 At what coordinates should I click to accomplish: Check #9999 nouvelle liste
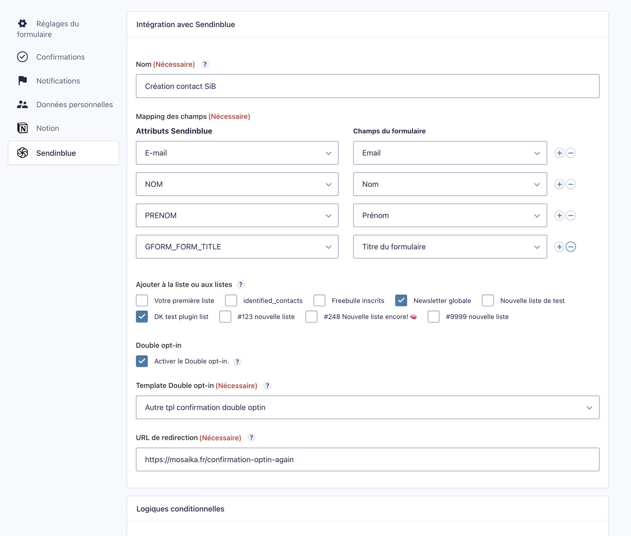434,316
